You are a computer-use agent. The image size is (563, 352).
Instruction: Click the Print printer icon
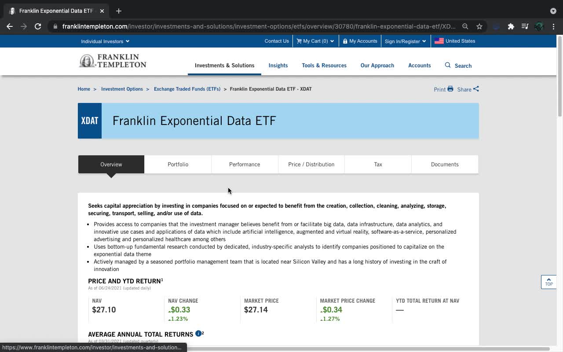point(450,89)
